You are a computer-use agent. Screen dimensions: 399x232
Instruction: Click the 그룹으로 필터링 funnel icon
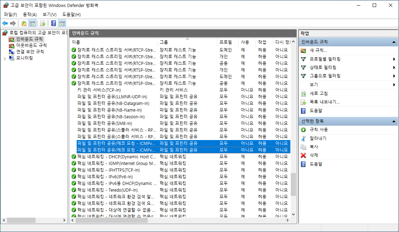tap(303, 76)
